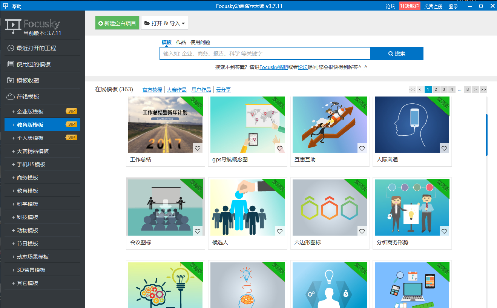The width and height of the screenshot is (497, 308).
Task: Open the 六边形图标 template thumbnail
Action: [330, 207]
